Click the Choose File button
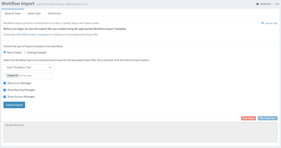The height and width of the screenshot is (148, 281). pyautogui.click(x=13, y=76)
